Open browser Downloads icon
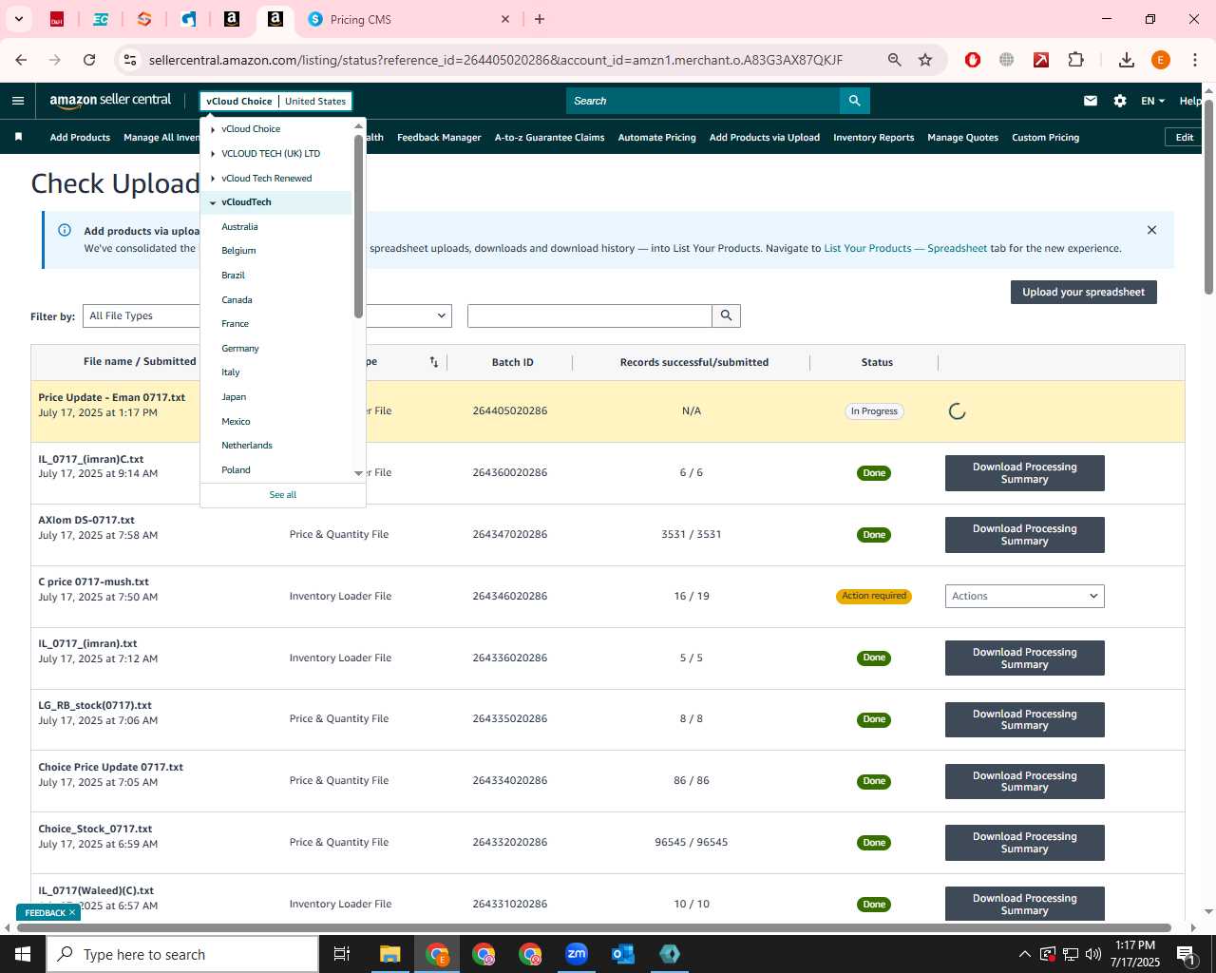Image resolution: width=1216 pixels, height=973 pixels. pyautogui.click(x=1127, y=60)
